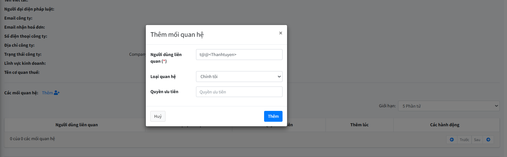The height and width of the screenshot is (157, 507).
Task: Click the Trạng thái công ty label
Action: tap(23, 54)
